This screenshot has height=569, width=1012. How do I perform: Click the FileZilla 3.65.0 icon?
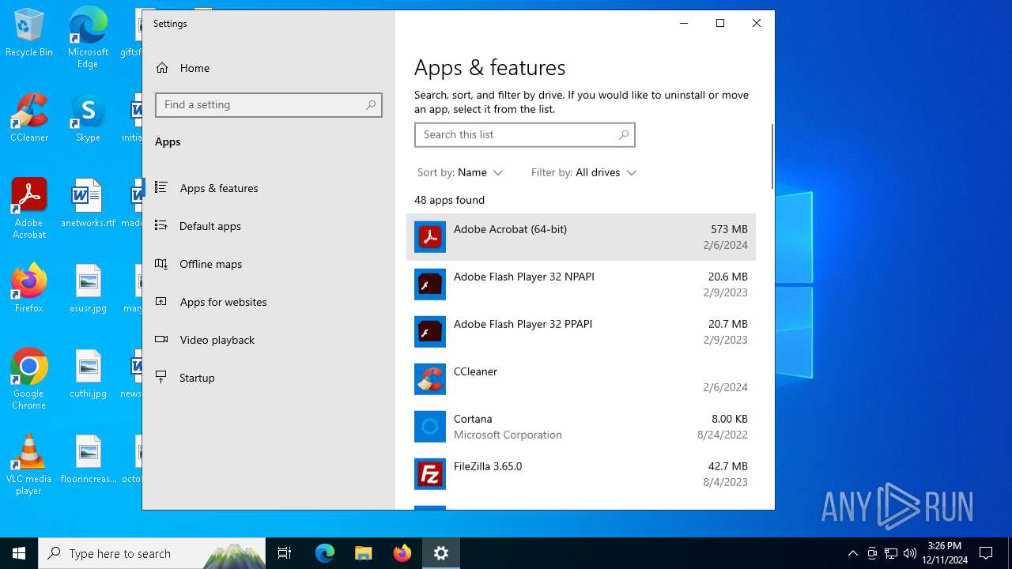(x=430, y=474)
